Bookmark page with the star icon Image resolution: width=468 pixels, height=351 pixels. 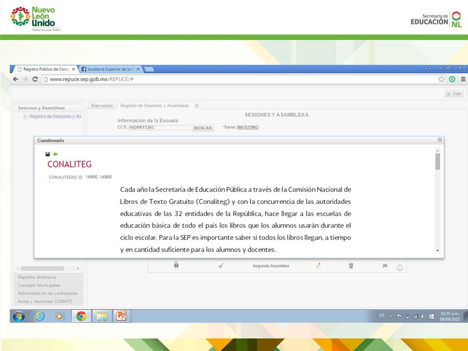[x=441, y=79]
